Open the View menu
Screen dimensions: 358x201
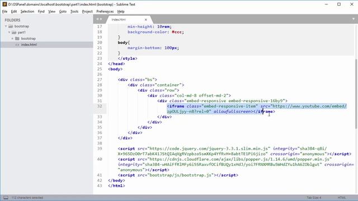coord(51,11)
